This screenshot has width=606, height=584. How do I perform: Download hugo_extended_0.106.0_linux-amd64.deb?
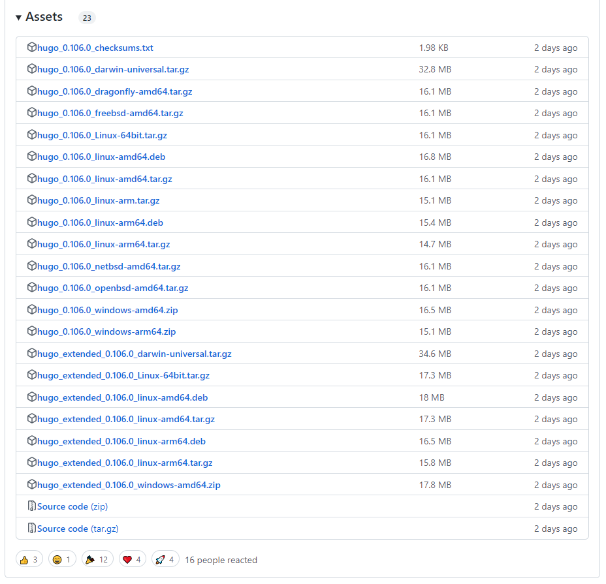click(x=123, y=397)
